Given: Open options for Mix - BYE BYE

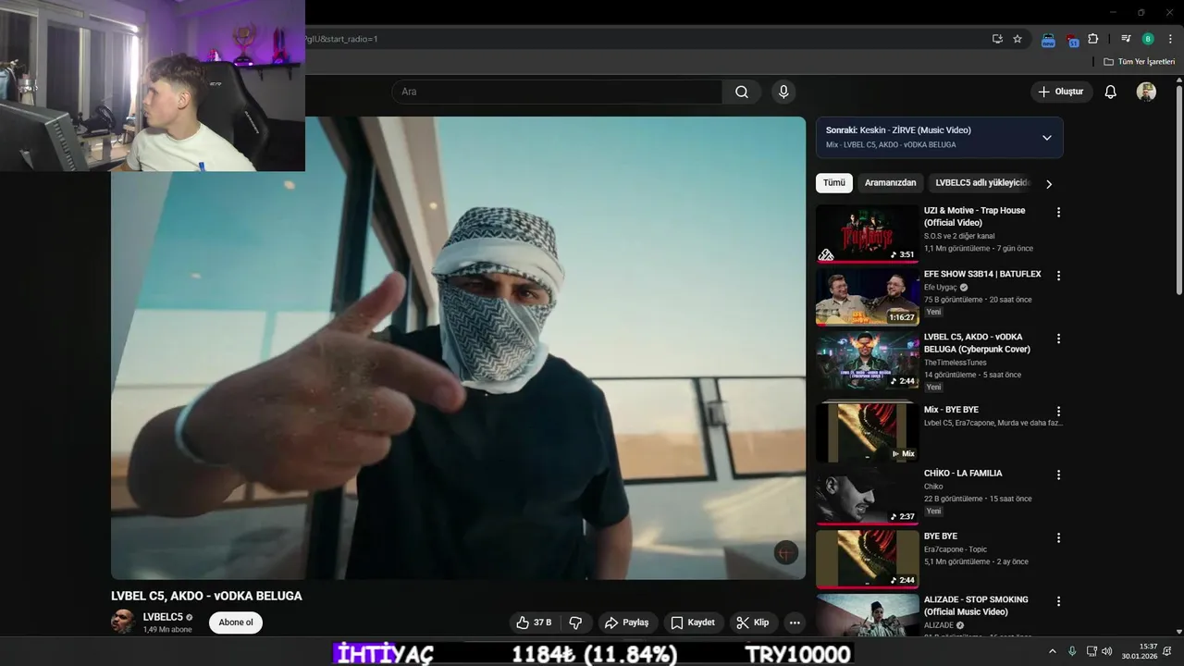Looking at the screenshot, I should (1058, 411).
